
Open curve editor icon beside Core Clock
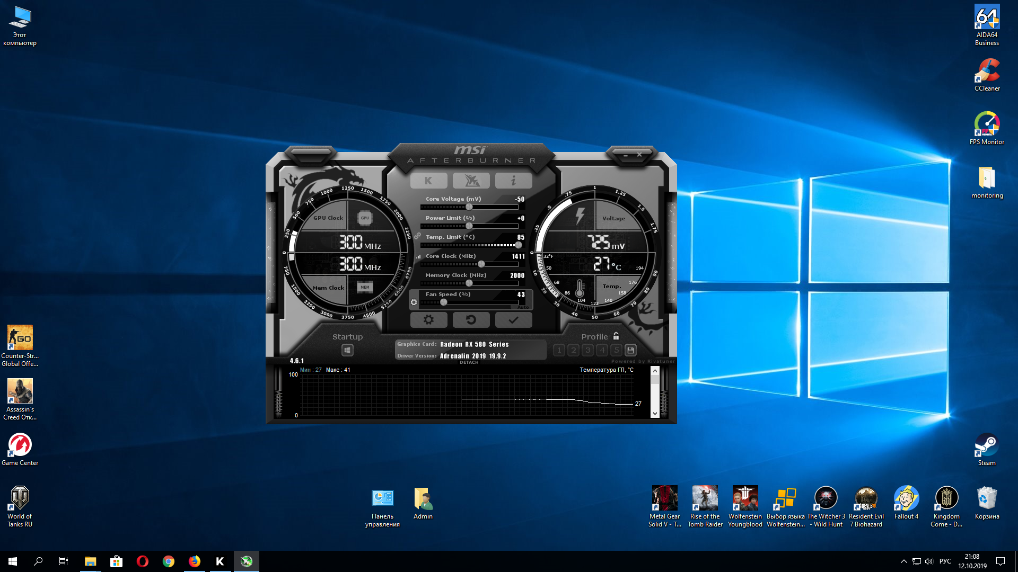click(x=418, y=256)
